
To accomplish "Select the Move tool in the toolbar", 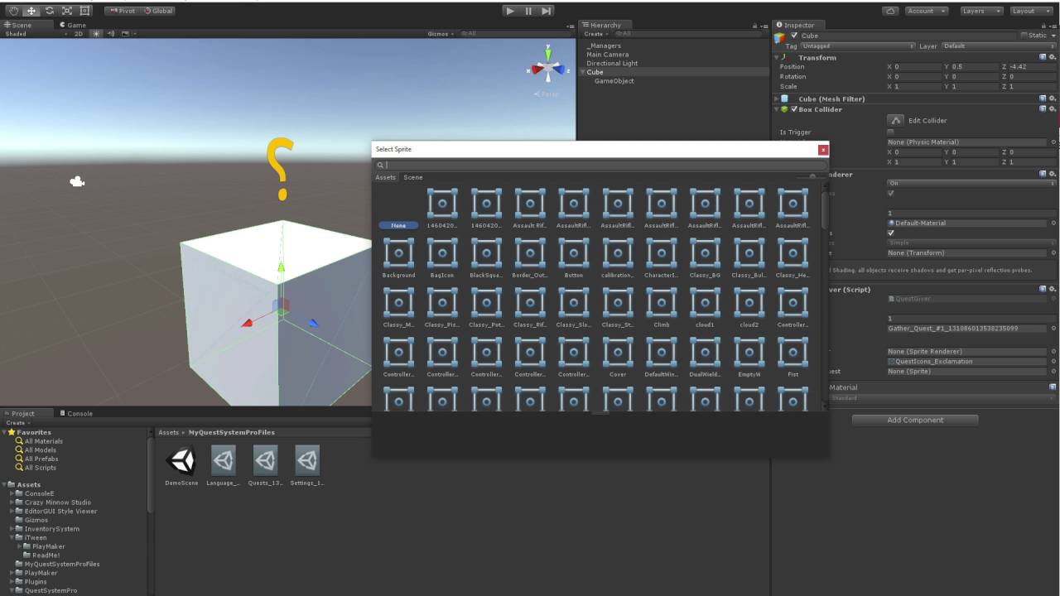I will click(x=31, y=11).
